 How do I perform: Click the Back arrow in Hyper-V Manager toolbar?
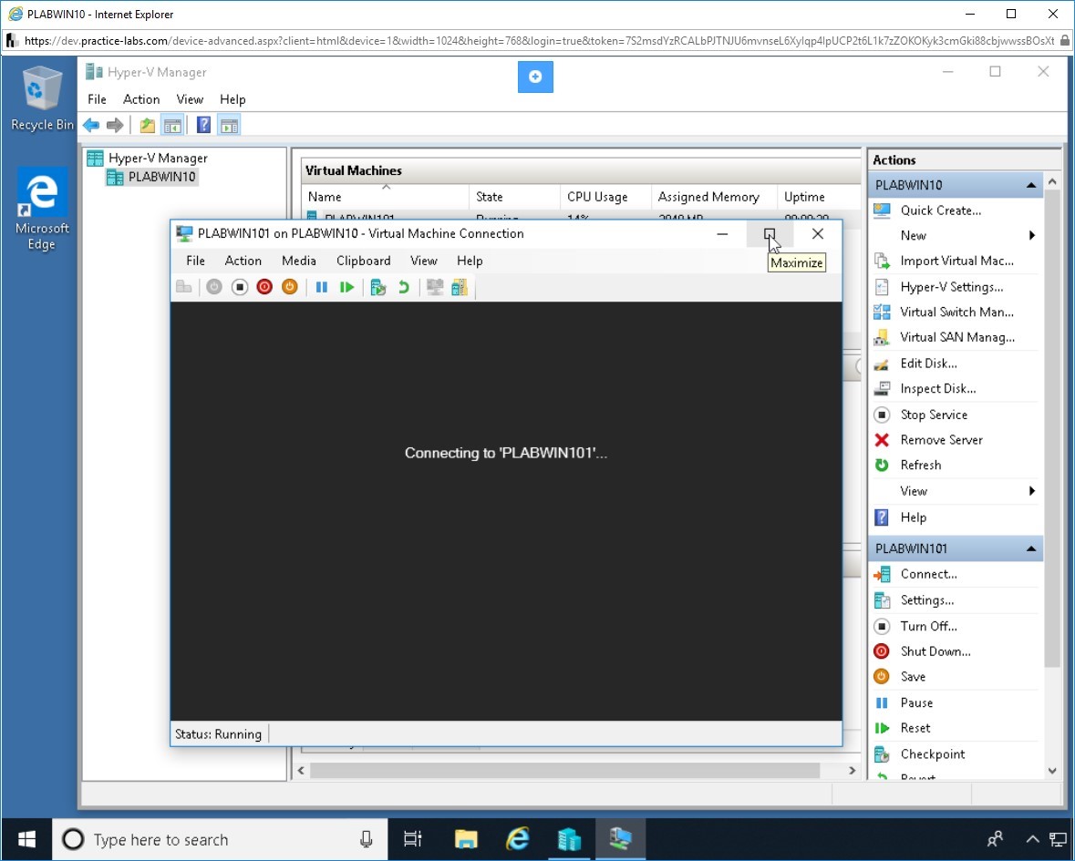click(x=91, y=126)
